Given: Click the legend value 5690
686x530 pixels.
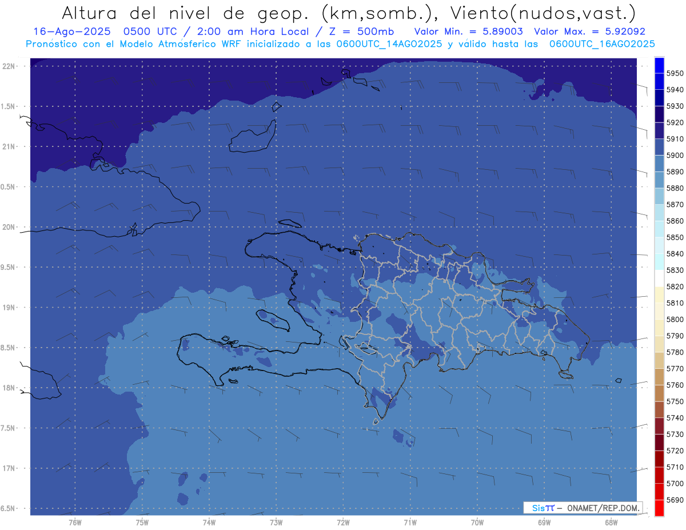Looking at the screenshot, I should point(675,500).
